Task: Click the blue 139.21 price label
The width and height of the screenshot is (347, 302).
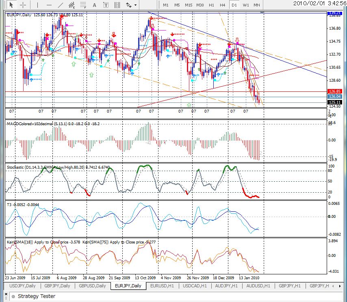Action: tap(335, 13)
